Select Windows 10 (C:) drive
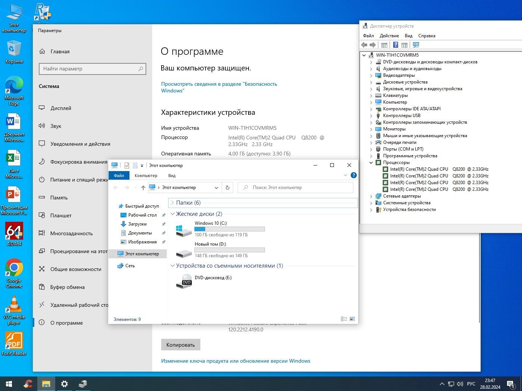 pos(220,229)
